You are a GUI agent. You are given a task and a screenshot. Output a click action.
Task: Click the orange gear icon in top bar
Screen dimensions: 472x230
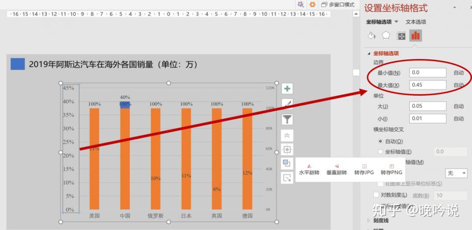pyautogui.click(x=312, y=4)
